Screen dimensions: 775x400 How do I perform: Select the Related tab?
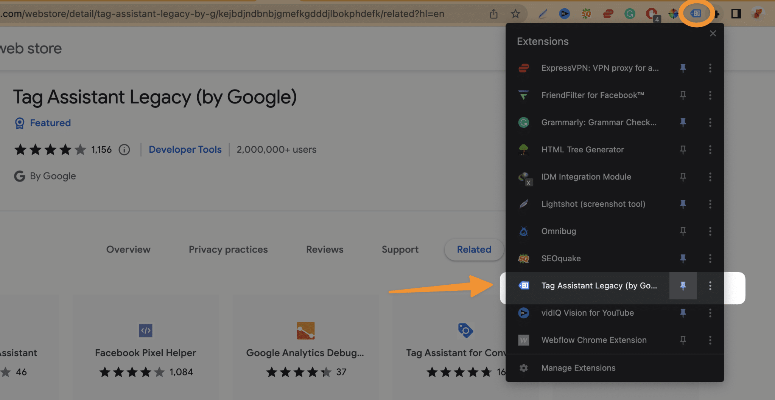click(474, 250)
